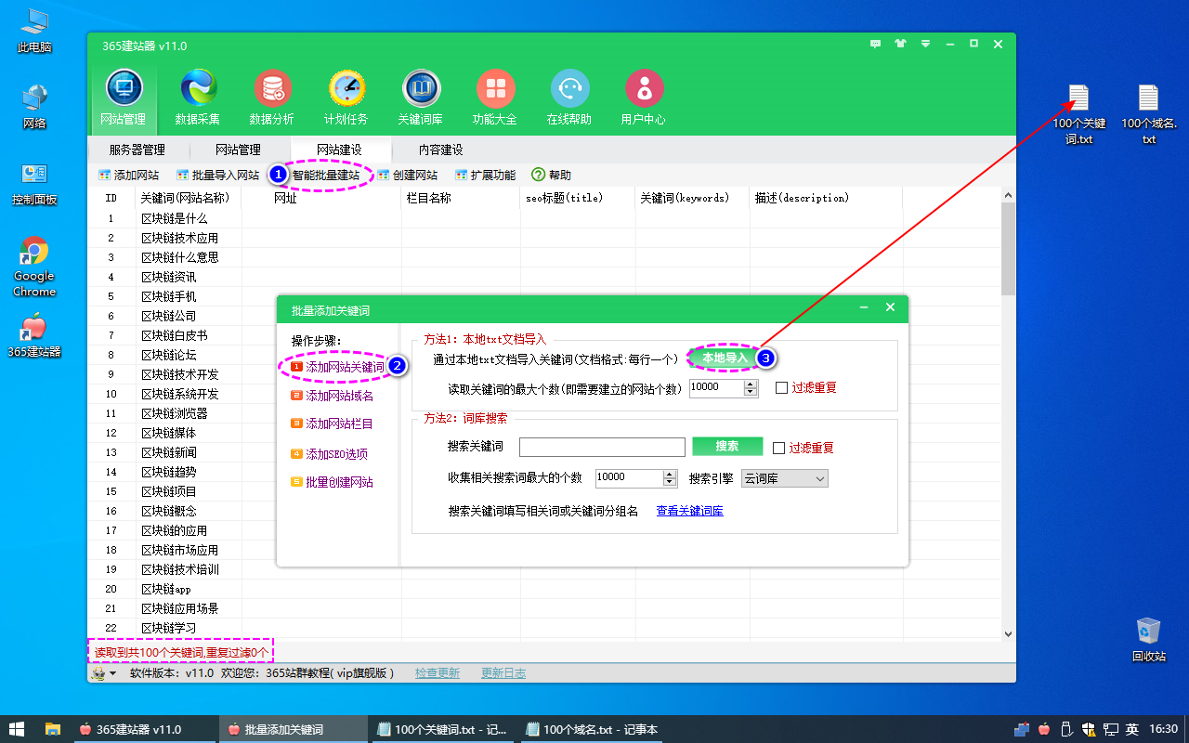Click the 创建网站 toolbar item
The height and width of the screenshot is (743, 1189).
pos(408,175)
